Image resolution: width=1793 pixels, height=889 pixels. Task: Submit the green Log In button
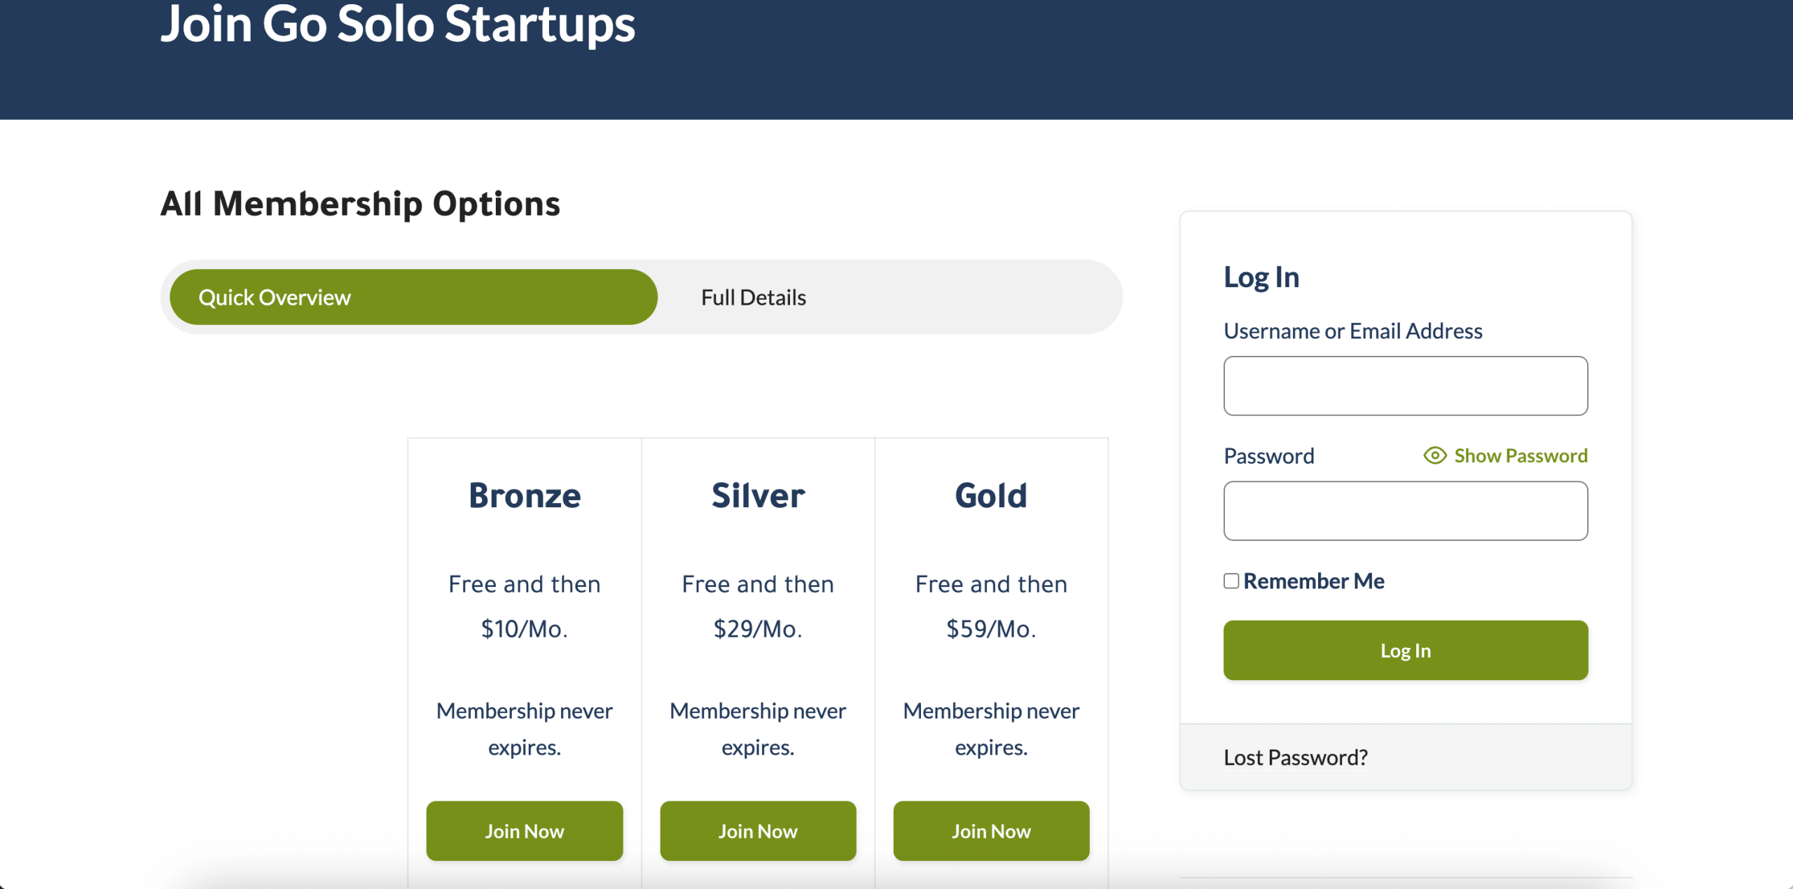coord(1405,650)
